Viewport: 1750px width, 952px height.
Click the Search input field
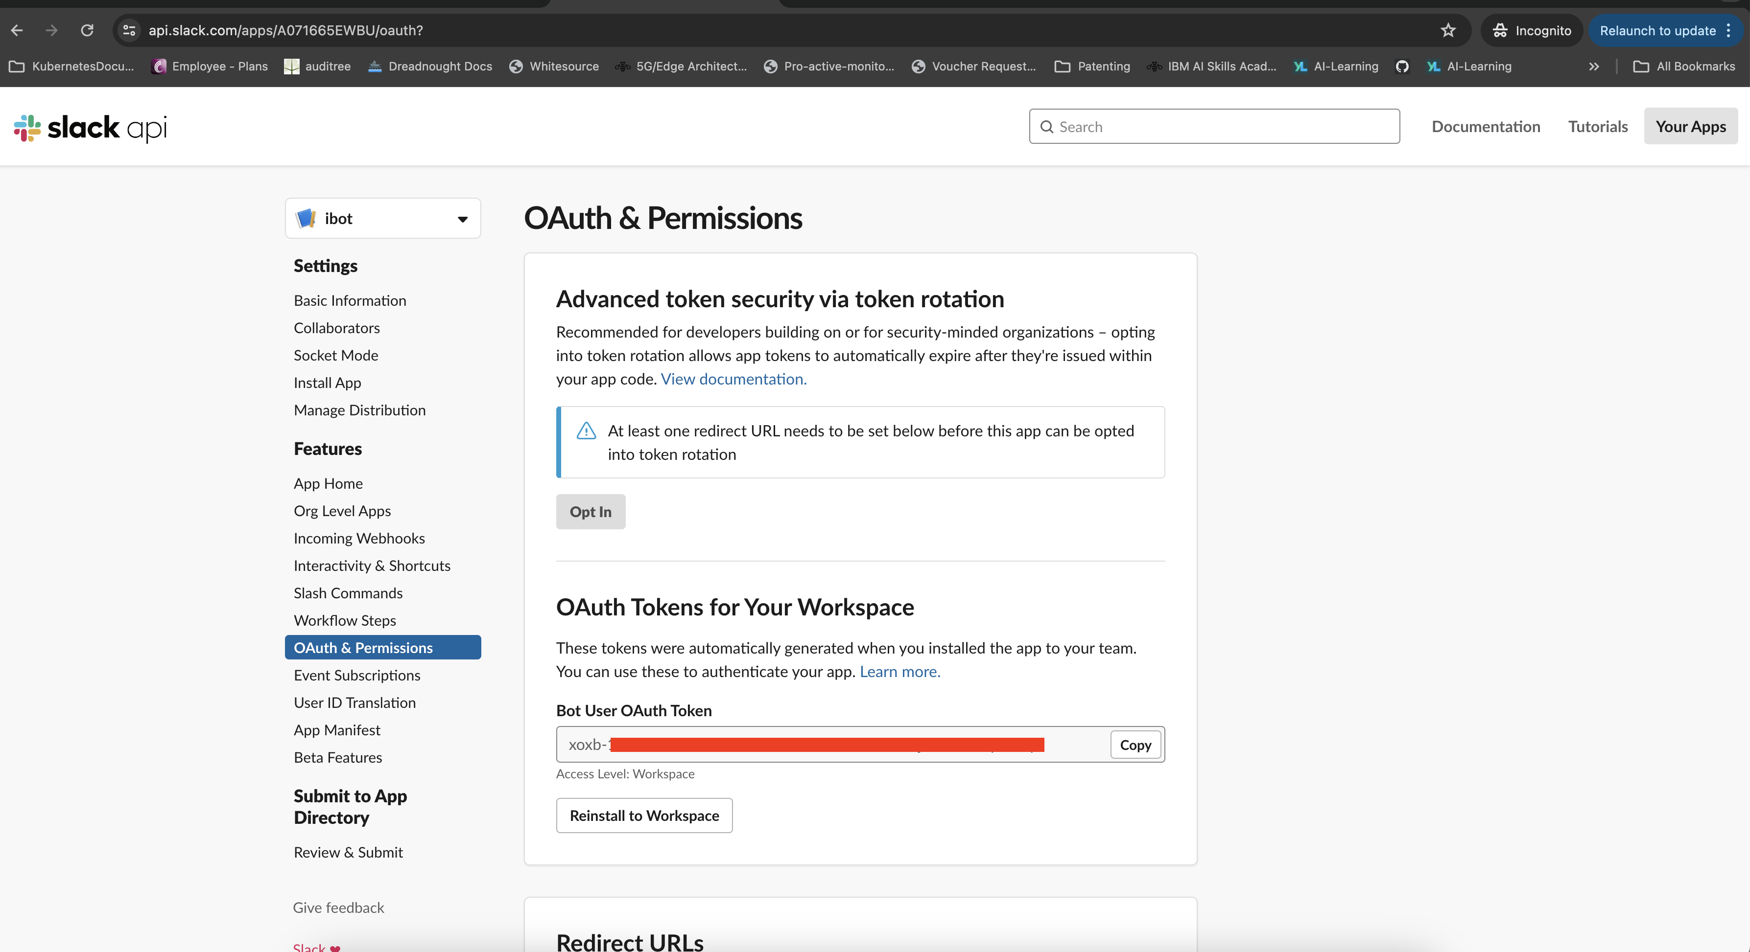(1214, 127)
